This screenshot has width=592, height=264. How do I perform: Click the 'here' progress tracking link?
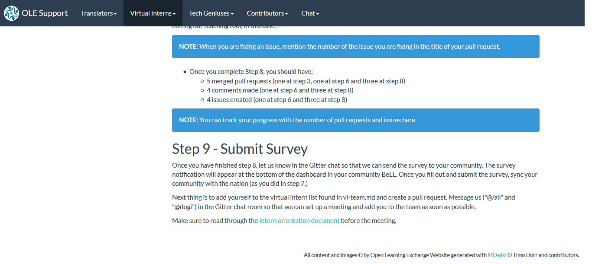(408, 120)
